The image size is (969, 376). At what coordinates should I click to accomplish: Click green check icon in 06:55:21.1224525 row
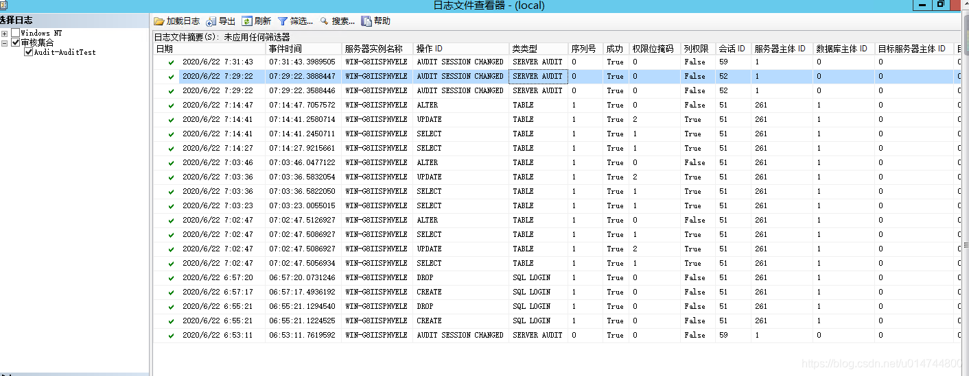pos(171,321)
